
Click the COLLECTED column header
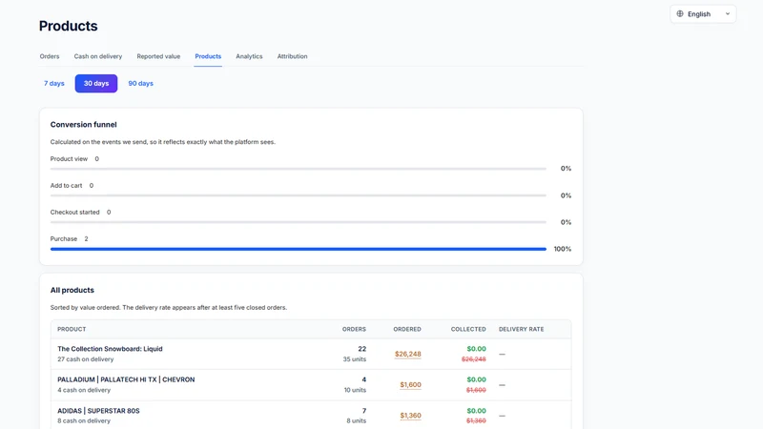tap(468, 329)
